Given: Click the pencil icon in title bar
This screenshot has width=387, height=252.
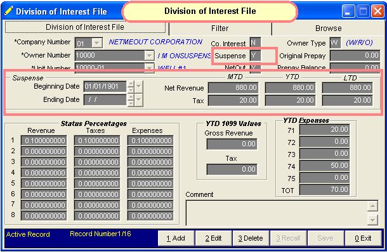Looking at the screenshot, I should pyautogui.click(x=8, y=11).
